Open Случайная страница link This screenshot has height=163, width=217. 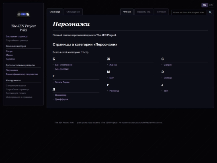pos(17,40)
